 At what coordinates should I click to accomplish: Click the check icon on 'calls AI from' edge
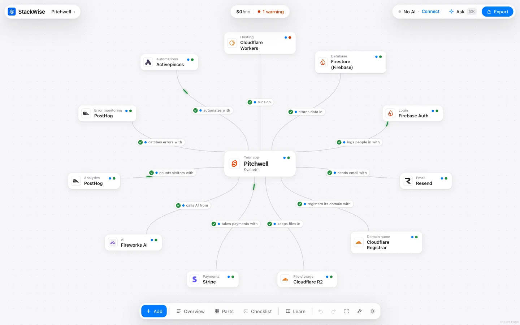[x=178, y=205]
